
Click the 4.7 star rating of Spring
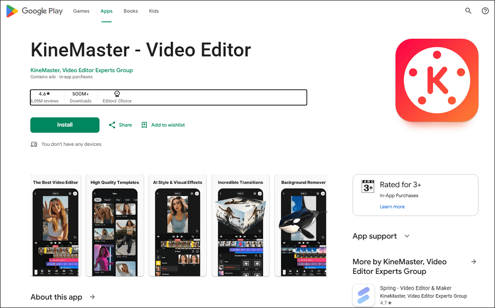coord(386,303)
